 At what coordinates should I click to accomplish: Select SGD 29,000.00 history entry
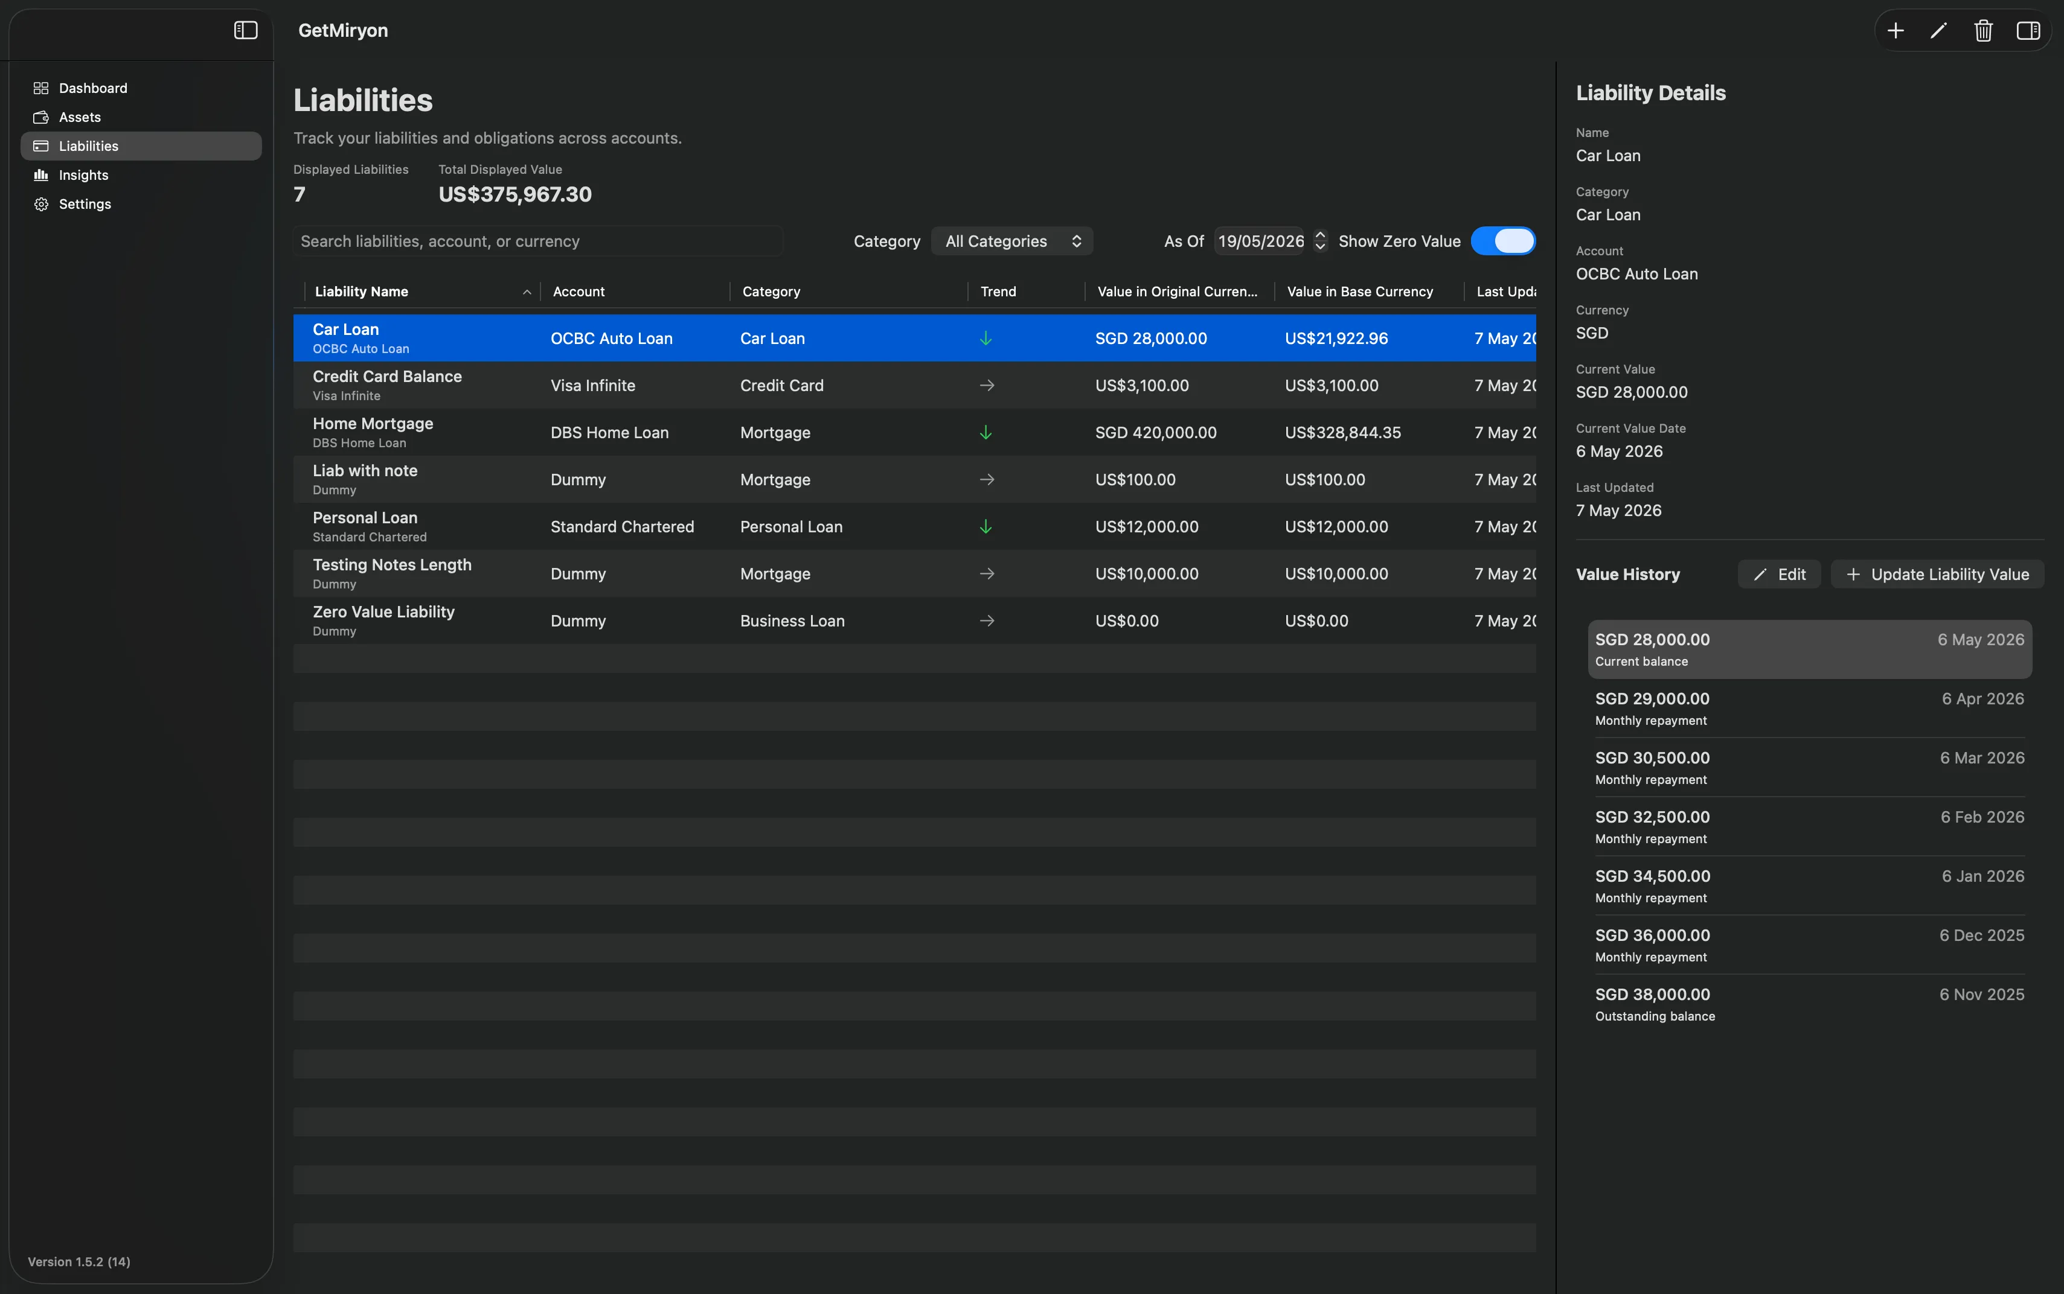[x=1810, y=709]
